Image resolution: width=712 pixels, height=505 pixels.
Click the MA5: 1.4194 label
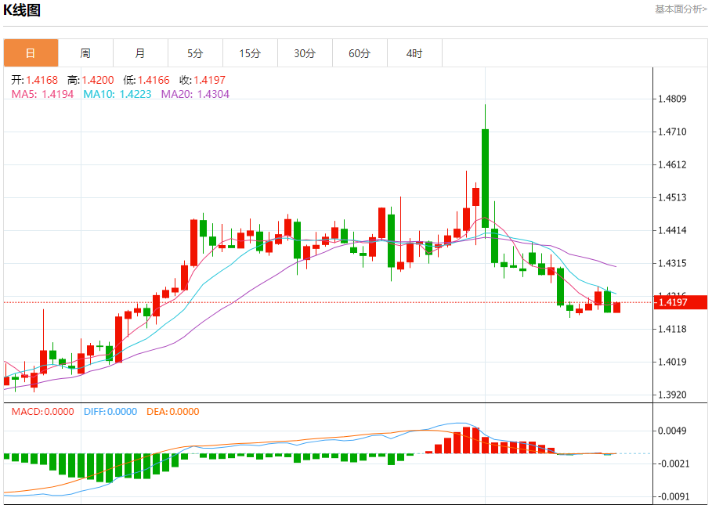42,95
